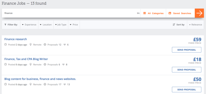Expand the Price filter dropdown
This screenshot has height=94, width=206.
point(74,25)
